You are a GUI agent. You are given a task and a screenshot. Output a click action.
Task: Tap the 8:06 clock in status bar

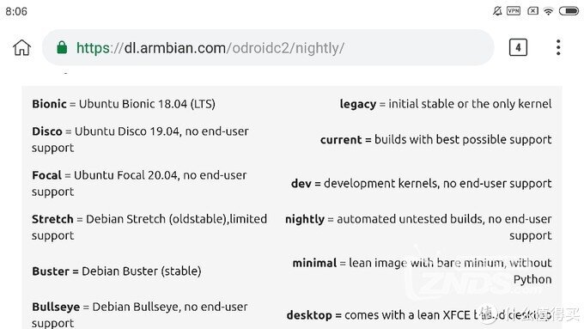click(16, 11)
